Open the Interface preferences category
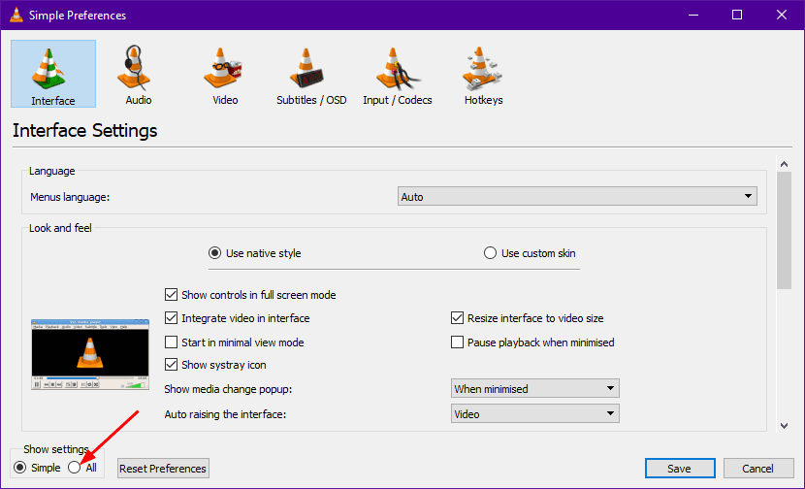 point(53,74)
